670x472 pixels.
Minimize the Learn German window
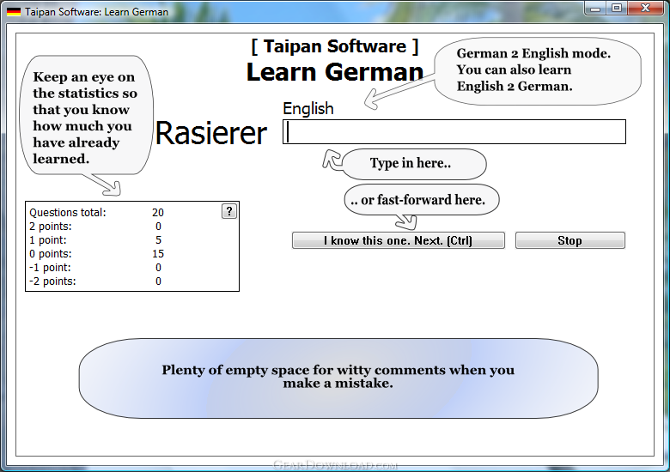point(595,8)
